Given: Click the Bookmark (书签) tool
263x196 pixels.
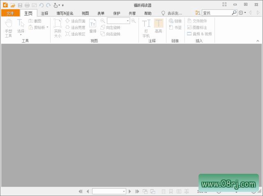Looking at the screenshot, I should point(175,28).
